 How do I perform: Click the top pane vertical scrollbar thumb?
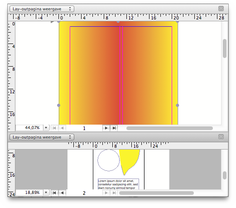point(225,48)
